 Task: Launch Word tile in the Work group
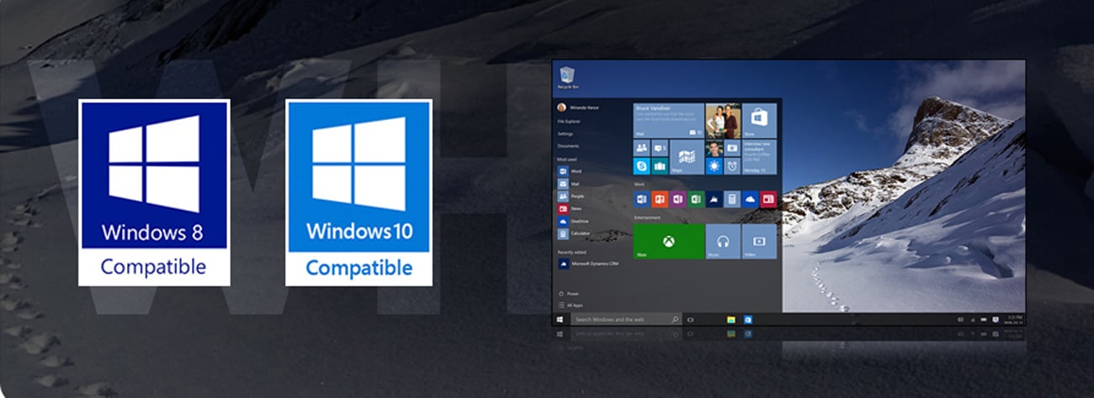[x=641, y=199]
